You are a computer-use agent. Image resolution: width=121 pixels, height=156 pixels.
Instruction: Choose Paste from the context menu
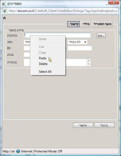pyautogui.click(x=43, y=58)
